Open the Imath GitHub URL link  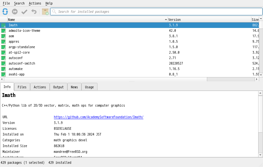(99, 117)
